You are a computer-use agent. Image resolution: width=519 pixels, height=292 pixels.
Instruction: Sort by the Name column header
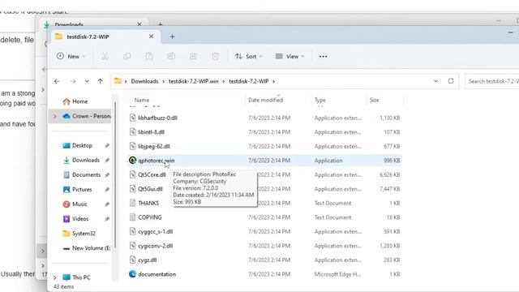[x=142, y=100]
